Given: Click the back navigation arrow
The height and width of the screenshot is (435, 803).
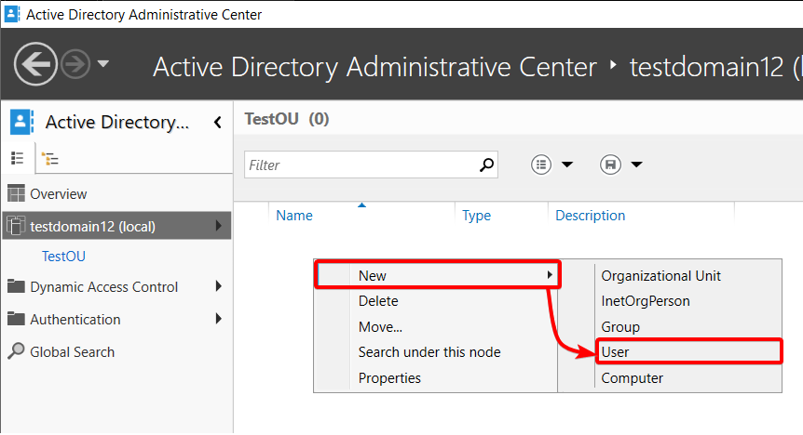Looking at the screenshot, I should coord(35,64).
